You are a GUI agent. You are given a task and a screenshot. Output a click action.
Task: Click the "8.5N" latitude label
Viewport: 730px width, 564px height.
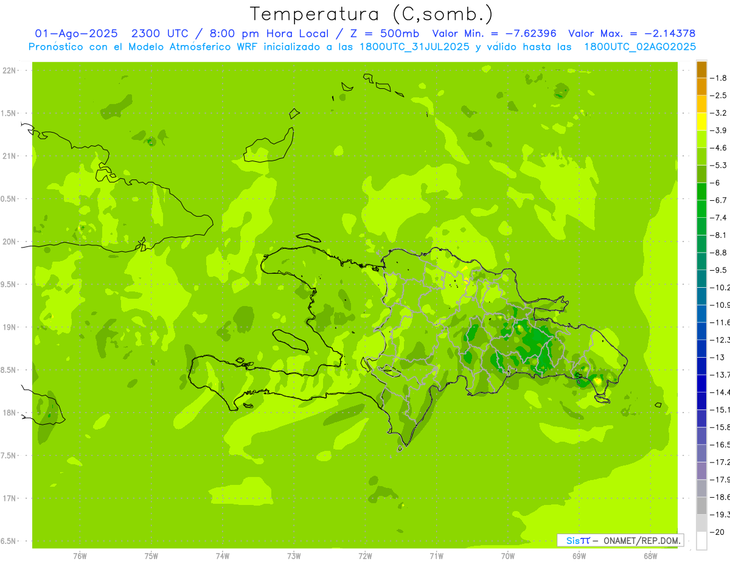click(x=9, y=370)
